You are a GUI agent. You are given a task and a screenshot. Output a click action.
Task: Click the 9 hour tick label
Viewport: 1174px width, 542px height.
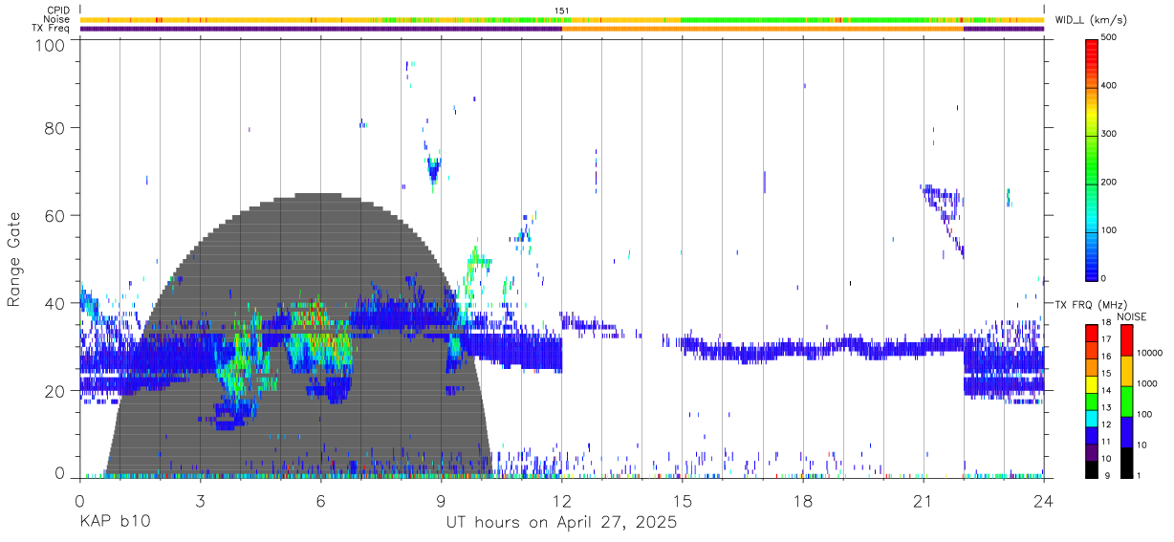pos(441,501)
